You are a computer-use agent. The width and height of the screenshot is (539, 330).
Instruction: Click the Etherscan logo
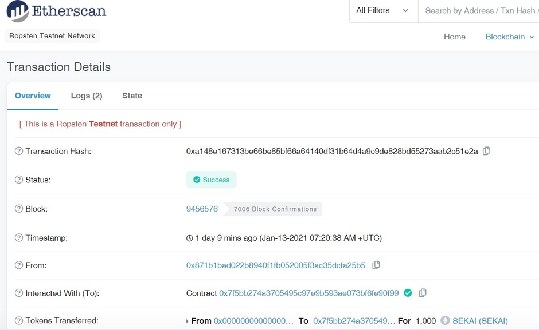[x=56, y=11]
